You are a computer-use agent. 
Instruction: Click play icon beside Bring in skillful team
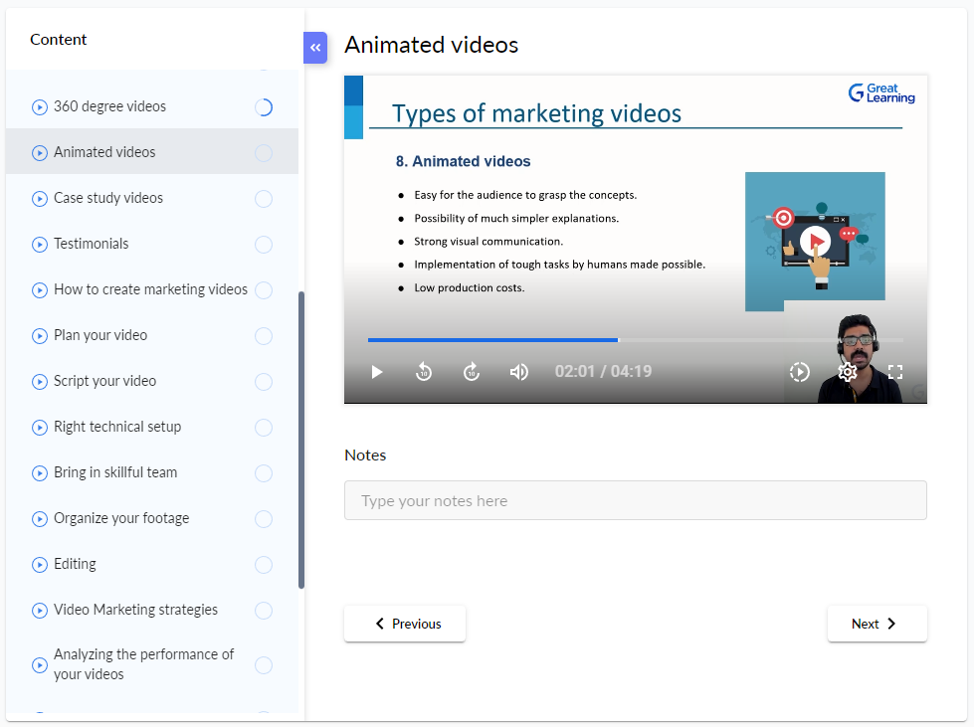pos(39,473)
